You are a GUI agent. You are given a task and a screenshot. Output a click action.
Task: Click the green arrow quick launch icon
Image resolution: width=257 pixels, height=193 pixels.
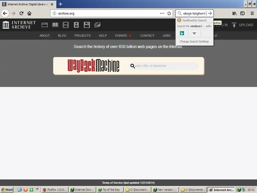click(x=31, y=190)
